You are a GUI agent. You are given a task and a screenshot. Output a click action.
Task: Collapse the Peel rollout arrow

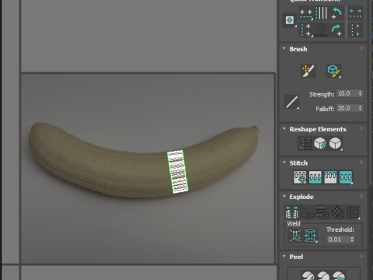[x=284, y=256]
